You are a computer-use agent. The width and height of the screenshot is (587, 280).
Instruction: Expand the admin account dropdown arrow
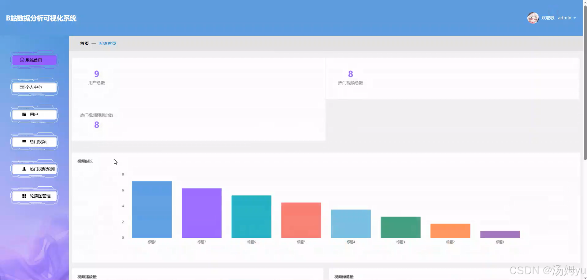click(575, 18)
